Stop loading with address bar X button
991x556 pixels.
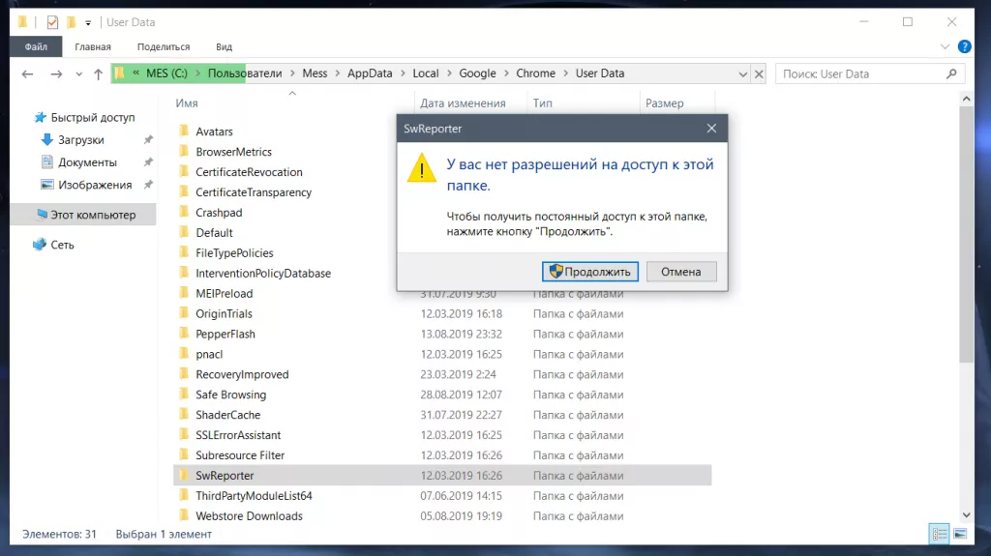coord(759,73)
